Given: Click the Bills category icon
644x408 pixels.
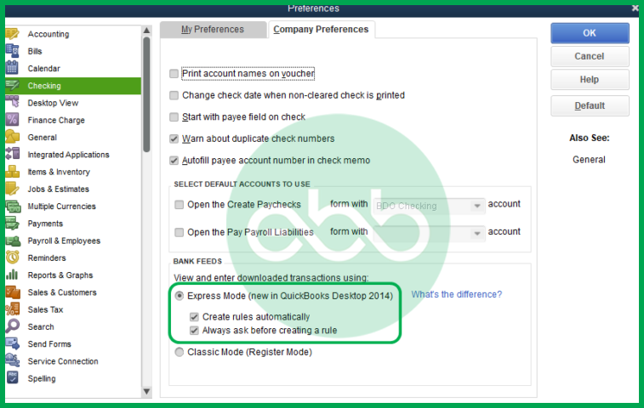Looking at the screenshot, I should 12,51.
